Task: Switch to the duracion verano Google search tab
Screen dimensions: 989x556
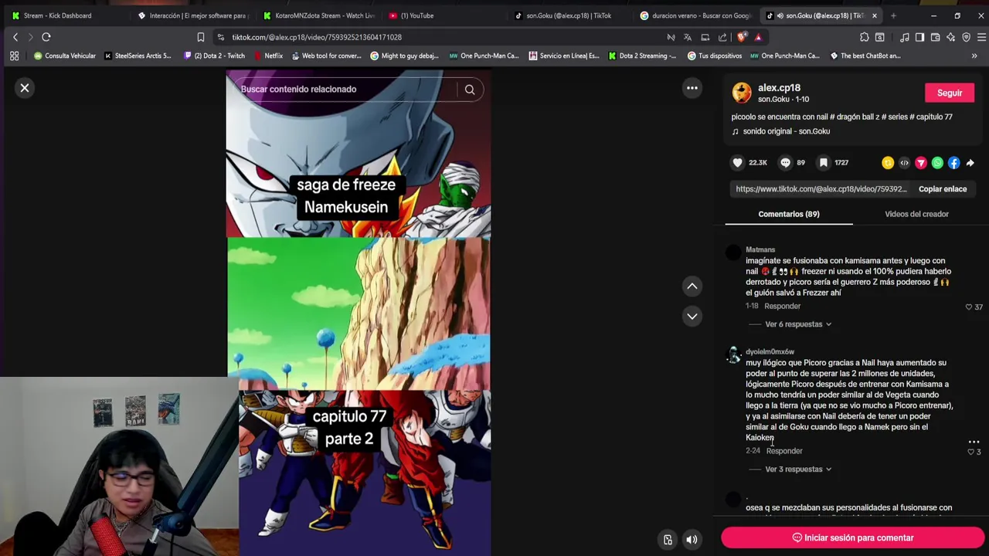Action: click(695, 15)
